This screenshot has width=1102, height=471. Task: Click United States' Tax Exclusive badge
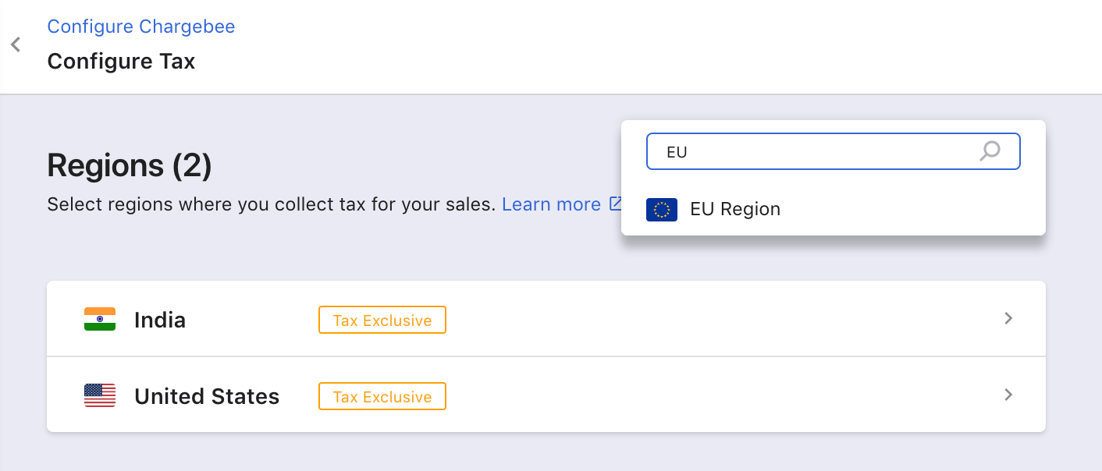pyautogui.click(x=382, y=397)
